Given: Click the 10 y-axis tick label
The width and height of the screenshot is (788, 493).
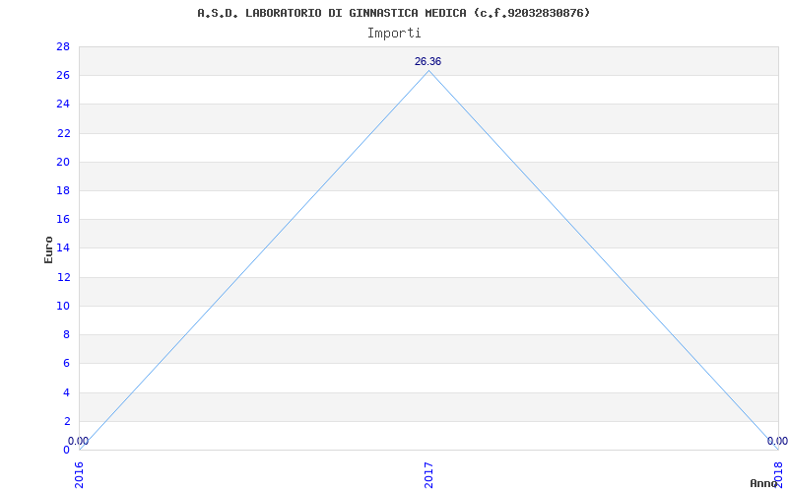Looking at the screenshot, I should 63,306.
